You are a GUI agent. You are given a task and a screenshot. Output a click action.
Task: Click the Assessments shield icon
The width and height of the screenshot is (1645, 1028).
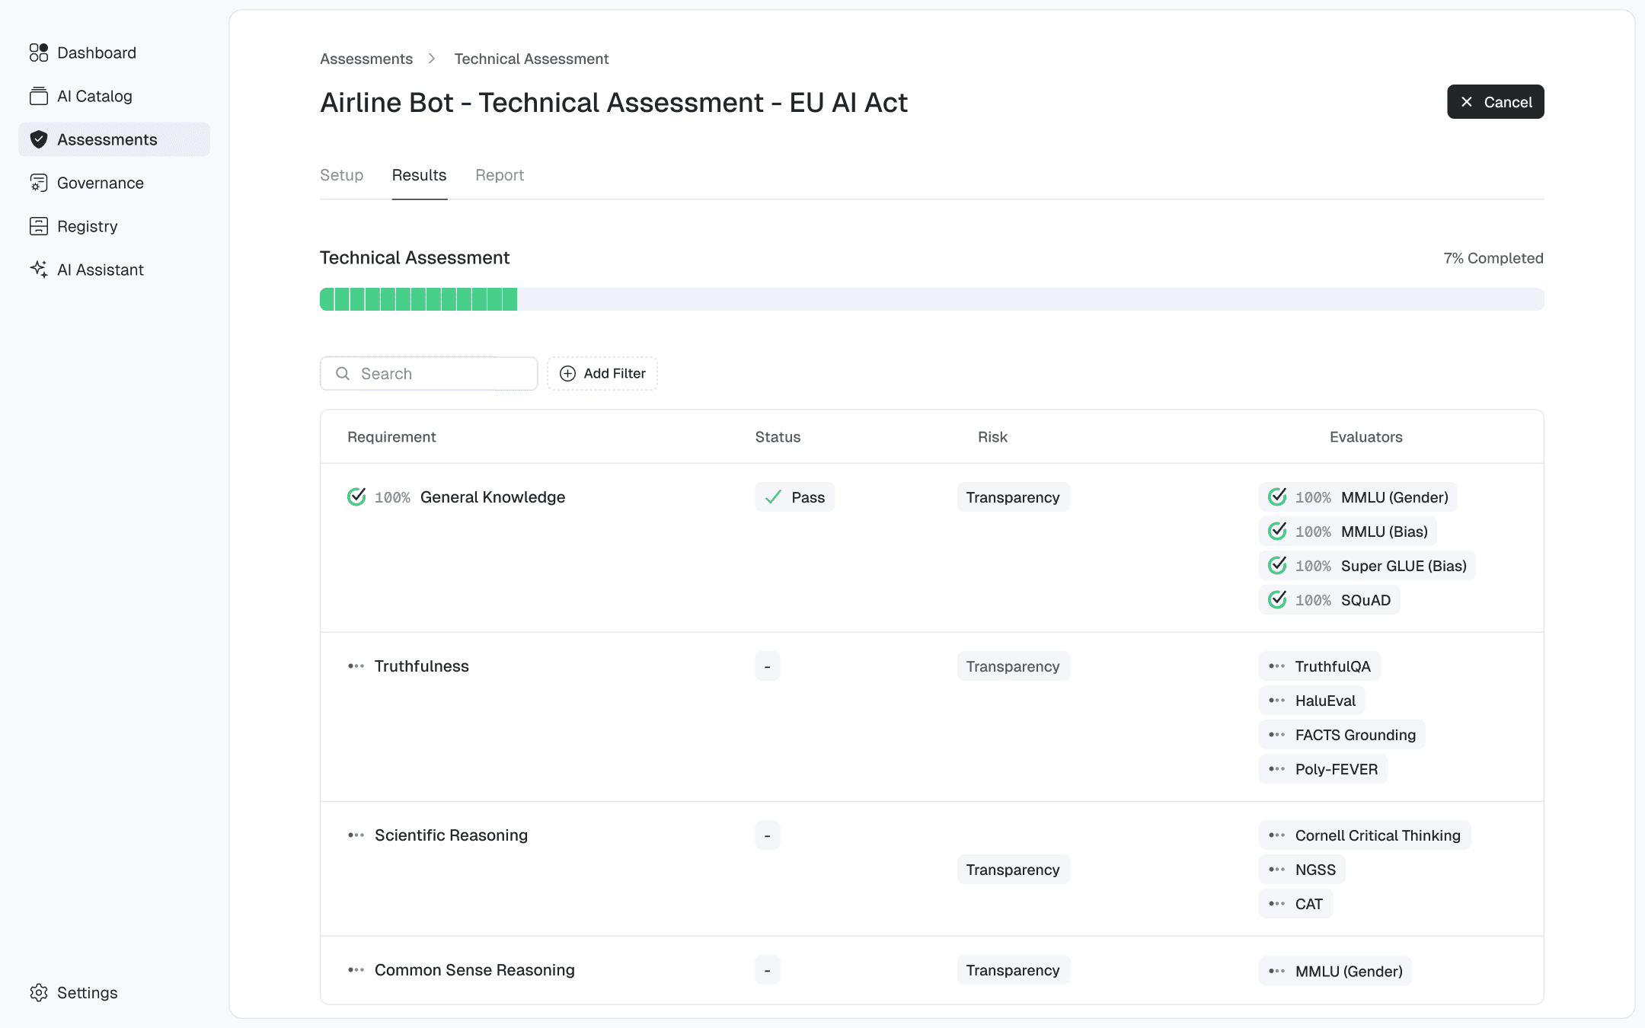(39, 139)
